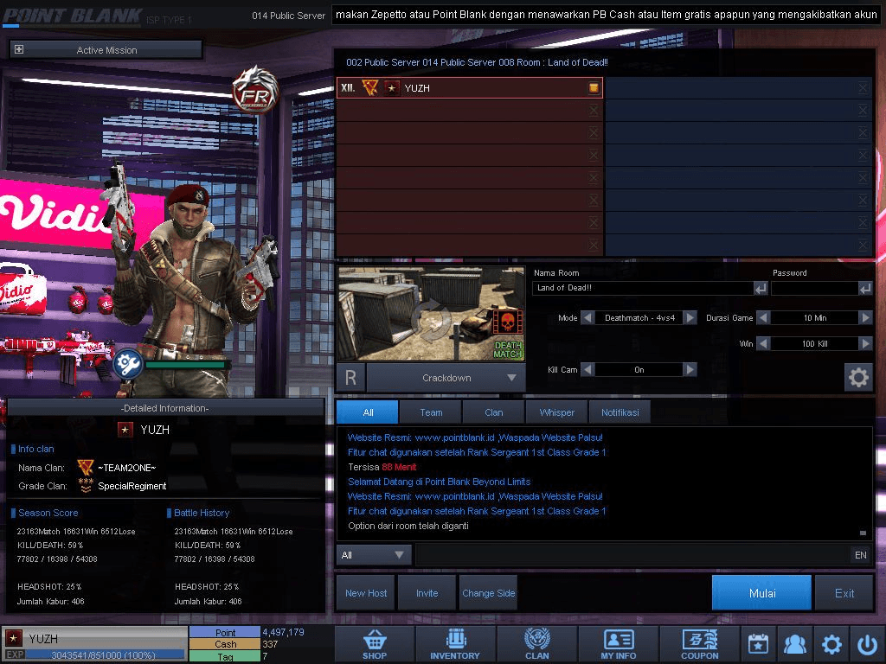
Task: Switch to the All chat tab
Action: (x=368, y=412)
